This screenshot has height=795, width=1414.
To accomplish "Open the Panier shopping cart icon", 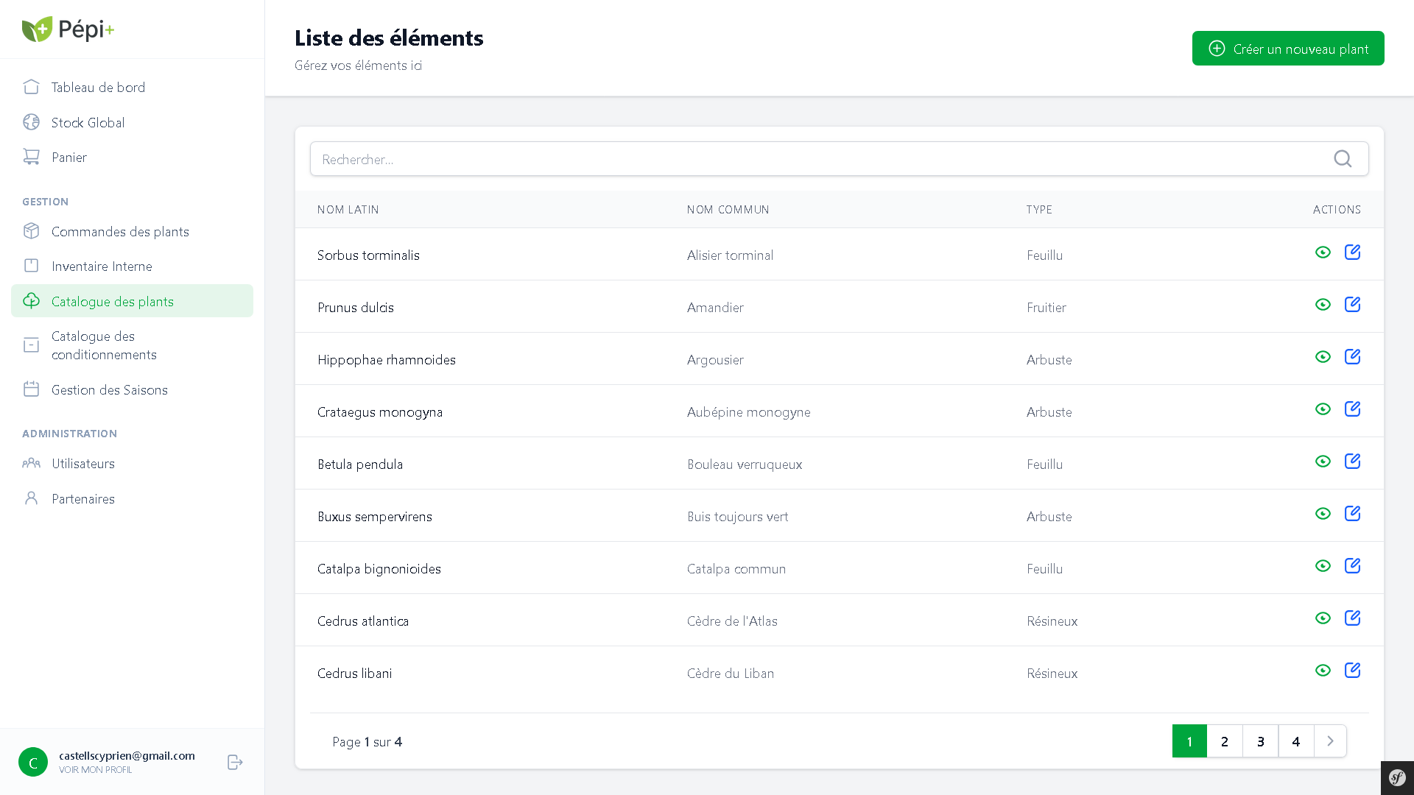I will point(32,157).
